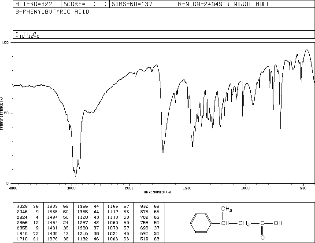Click the 500 wavenumber tick label

[303, 188]
